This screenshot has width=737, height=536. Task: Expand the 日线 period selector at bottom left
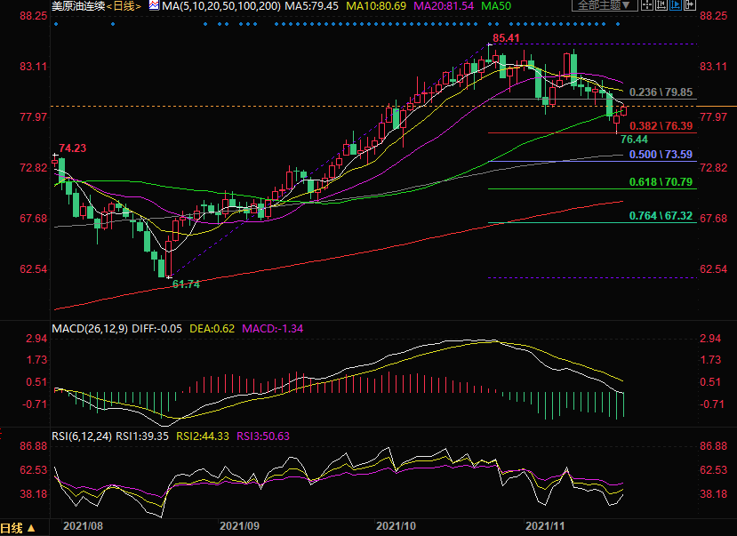pyautogui.click(x=20, y=527)
